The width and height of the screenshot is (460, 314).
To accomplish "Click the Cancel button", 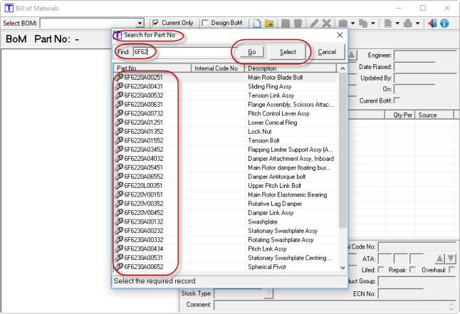I will [327, 52].
